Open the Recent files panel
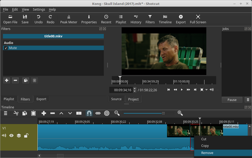 [x=106, y=19]
